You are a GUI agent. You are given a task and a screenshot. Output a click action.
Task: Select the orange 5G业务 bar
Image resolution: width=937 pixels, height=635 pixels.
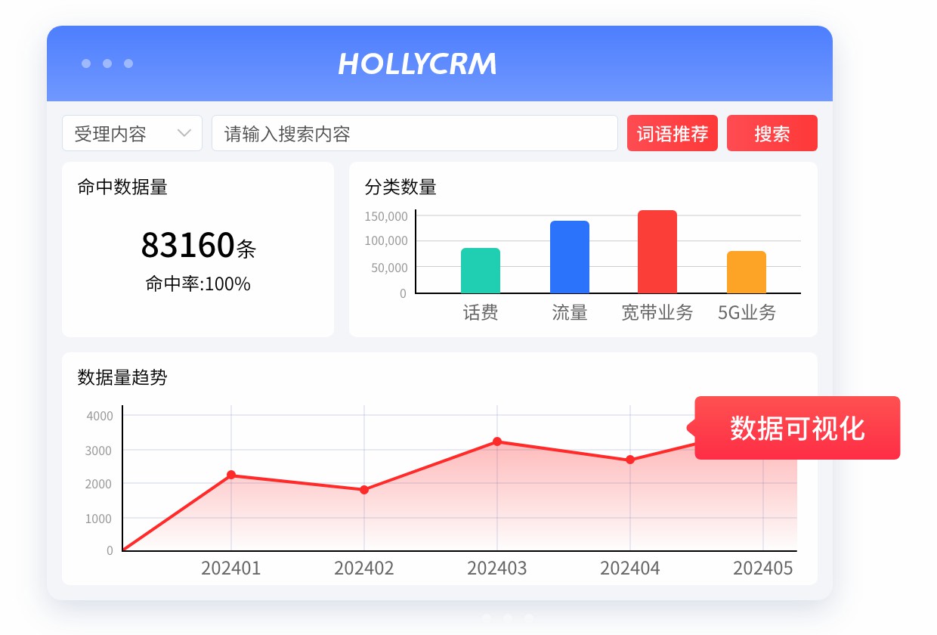[746, 271]
